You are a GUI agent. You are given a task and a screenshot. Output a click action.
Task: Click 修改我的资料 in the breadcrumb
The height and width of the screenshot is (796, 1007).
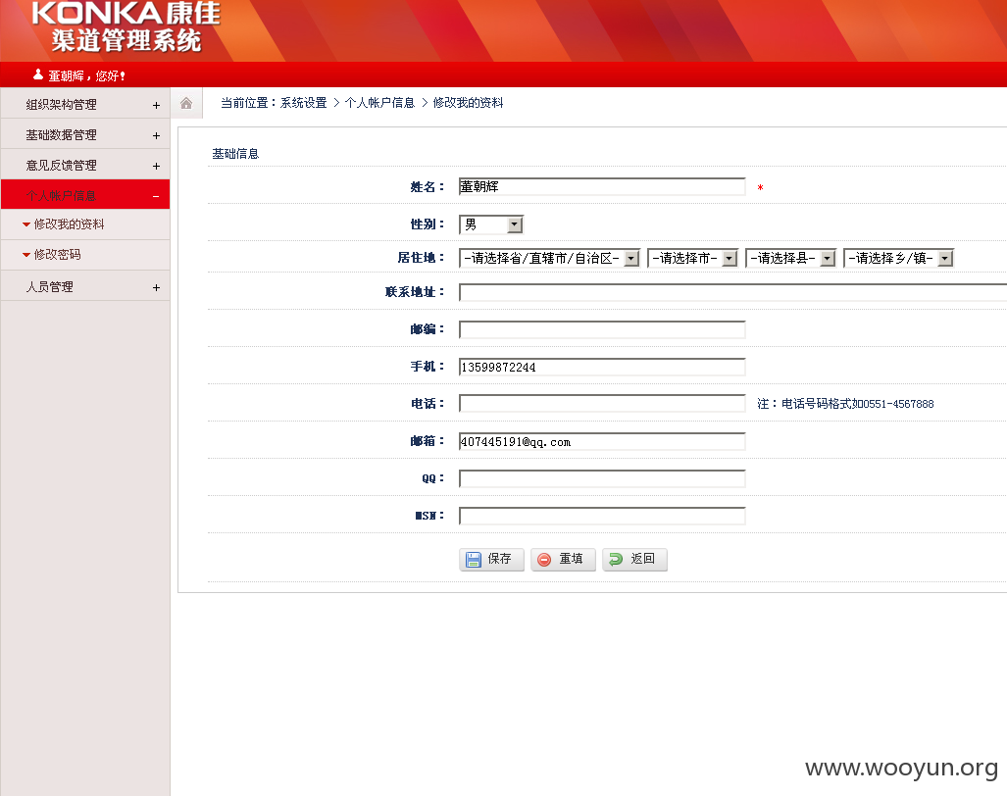468,103
